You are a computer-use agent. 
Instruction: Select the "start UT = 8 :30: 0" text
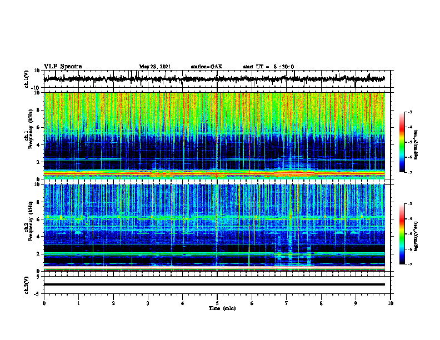coord(268,67)
